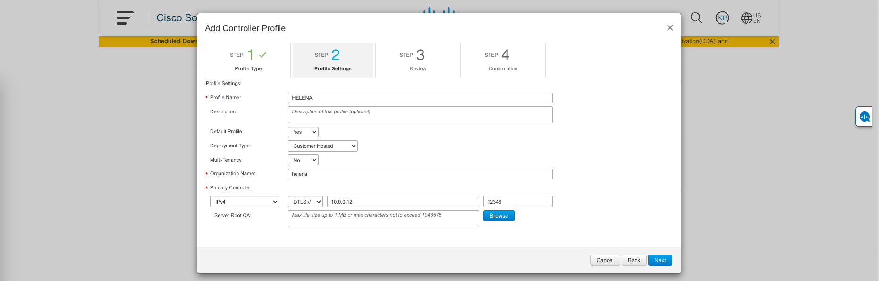The width and height of the screenshot is (879, 281).
Task: Select Step 4 Confirmation tab
Action: [503, 60]
